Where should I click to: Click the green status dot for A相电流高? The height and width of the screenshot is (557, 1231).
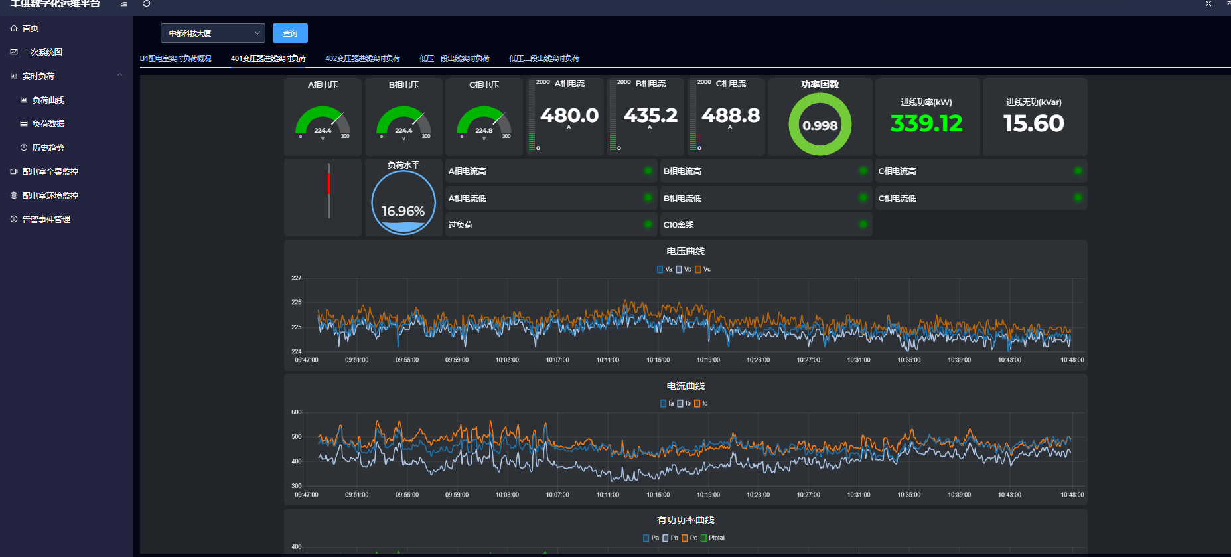(648, 171)
